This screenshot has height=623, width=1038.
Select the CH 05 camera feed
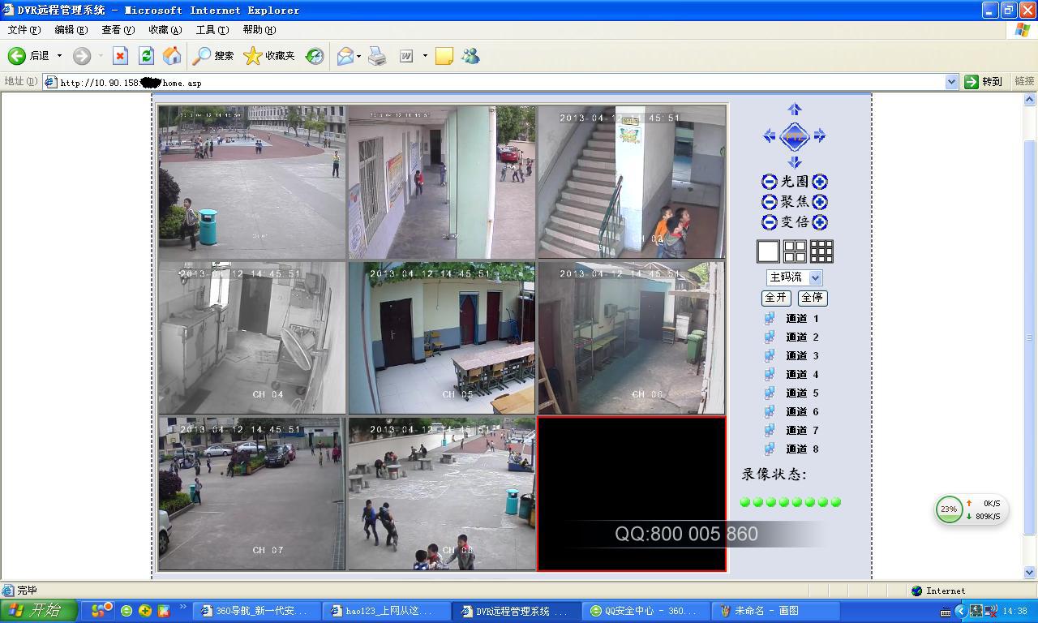442,337
